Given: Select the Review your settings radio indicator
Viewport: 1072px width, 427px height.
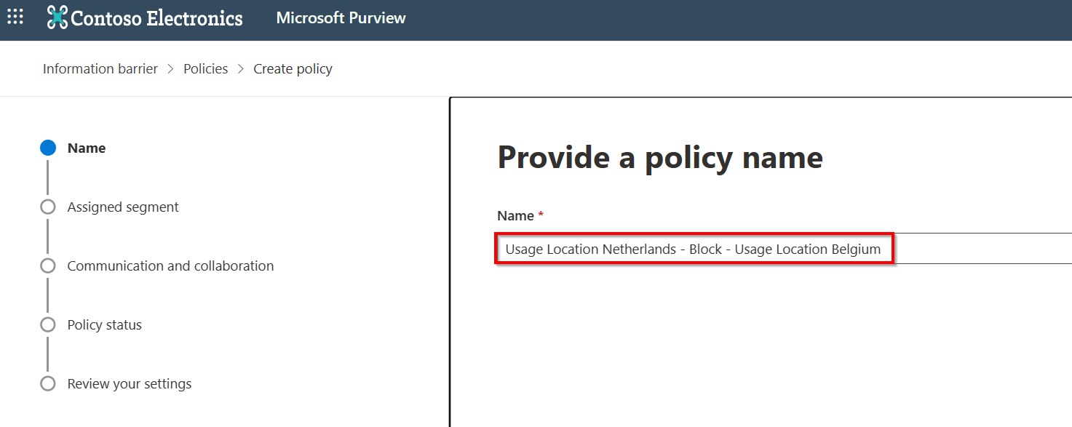Looking at the screenshot, I should coord(47,383).
